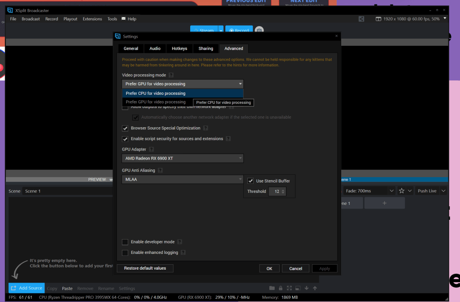Image resolution: width=460 pixels, height=302 pixels.
Task: Switch to the Hotkeys tab
Action: click(x=179, y=49)
